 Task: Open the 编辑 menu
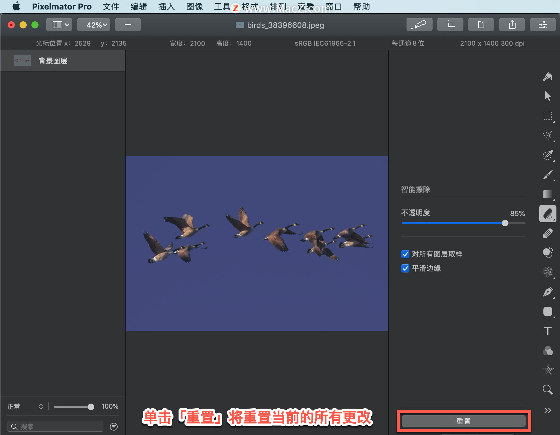coord(139,6)
